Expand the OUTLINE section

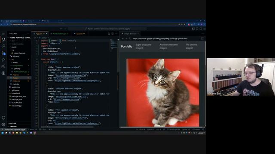point(12,123)
